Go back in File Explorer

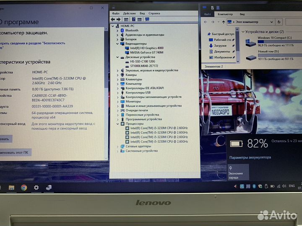tap(206, 22)
